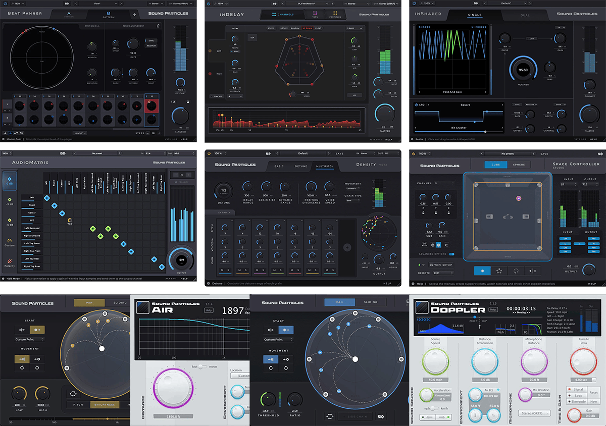Click the Space Controller power icon
Viewport: 606px width, 426px height.
pyautogui.click(x=414, y=153)
